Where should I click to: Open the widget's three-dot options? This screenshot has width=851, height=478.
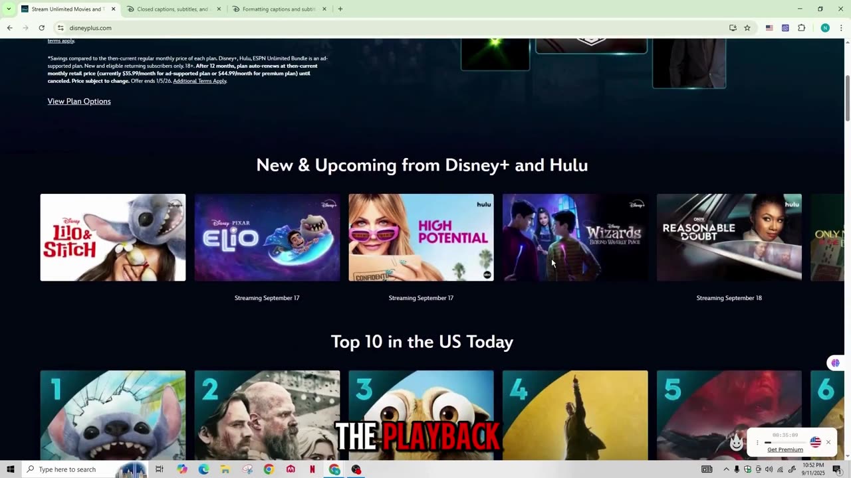tap(757, 443)
